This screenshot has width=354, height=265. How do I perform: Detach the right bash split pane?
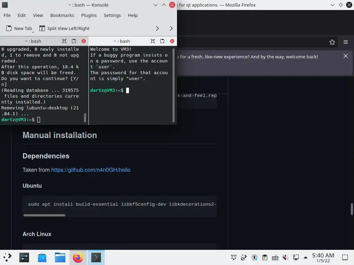pyautogui.click(x=162, y=41)
